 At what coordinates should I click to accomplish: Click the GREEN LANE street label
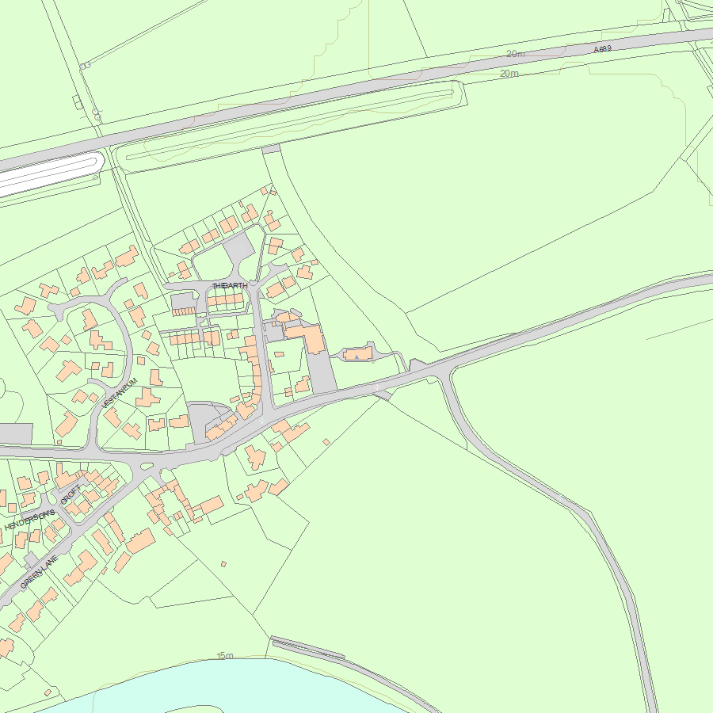tap(39, 571)
